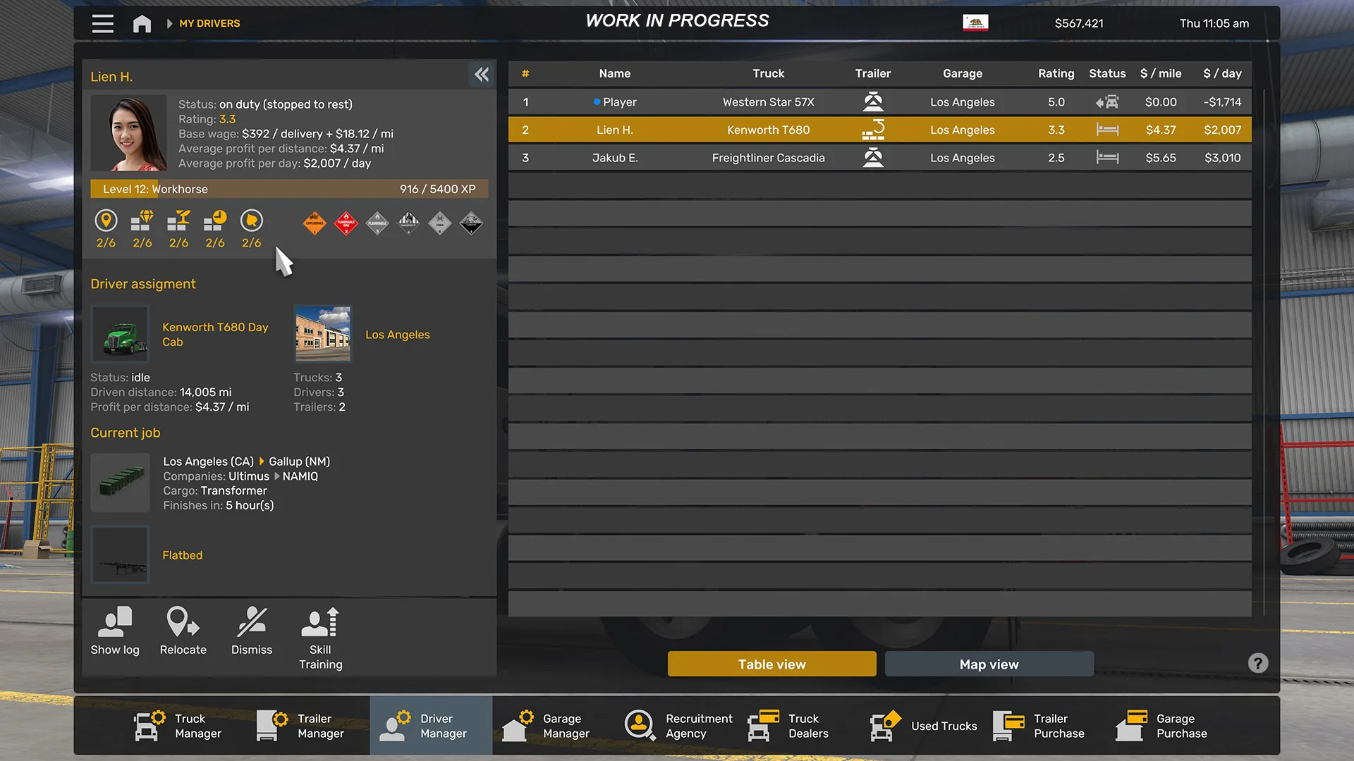The width and height of the screenshot is (1354, 761).
Task: Click the eco driving skill icon
Action: 252,221
